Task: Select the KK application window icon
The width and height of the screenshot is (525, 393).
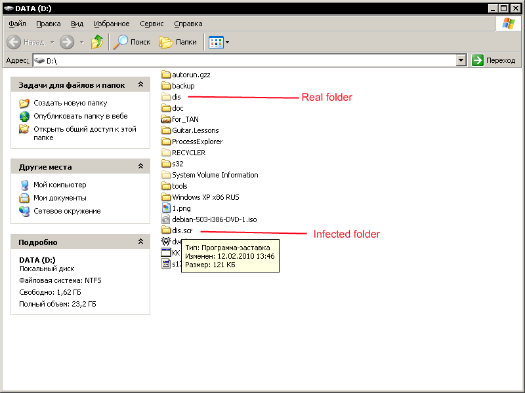Action: tap(166, 252)
